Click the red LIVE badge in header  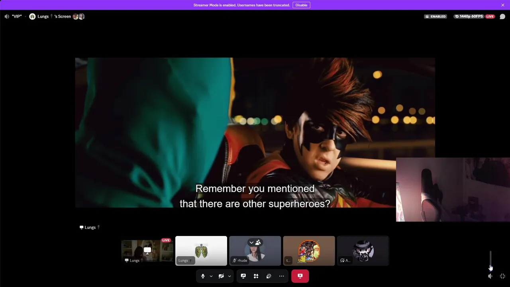point(490,16)
